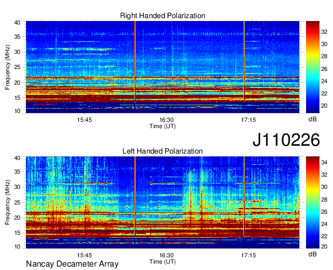Click the 28 dB tick on the Left Handed color bar
The width and height of the screenshot is (333, 270).
[324, 200]
